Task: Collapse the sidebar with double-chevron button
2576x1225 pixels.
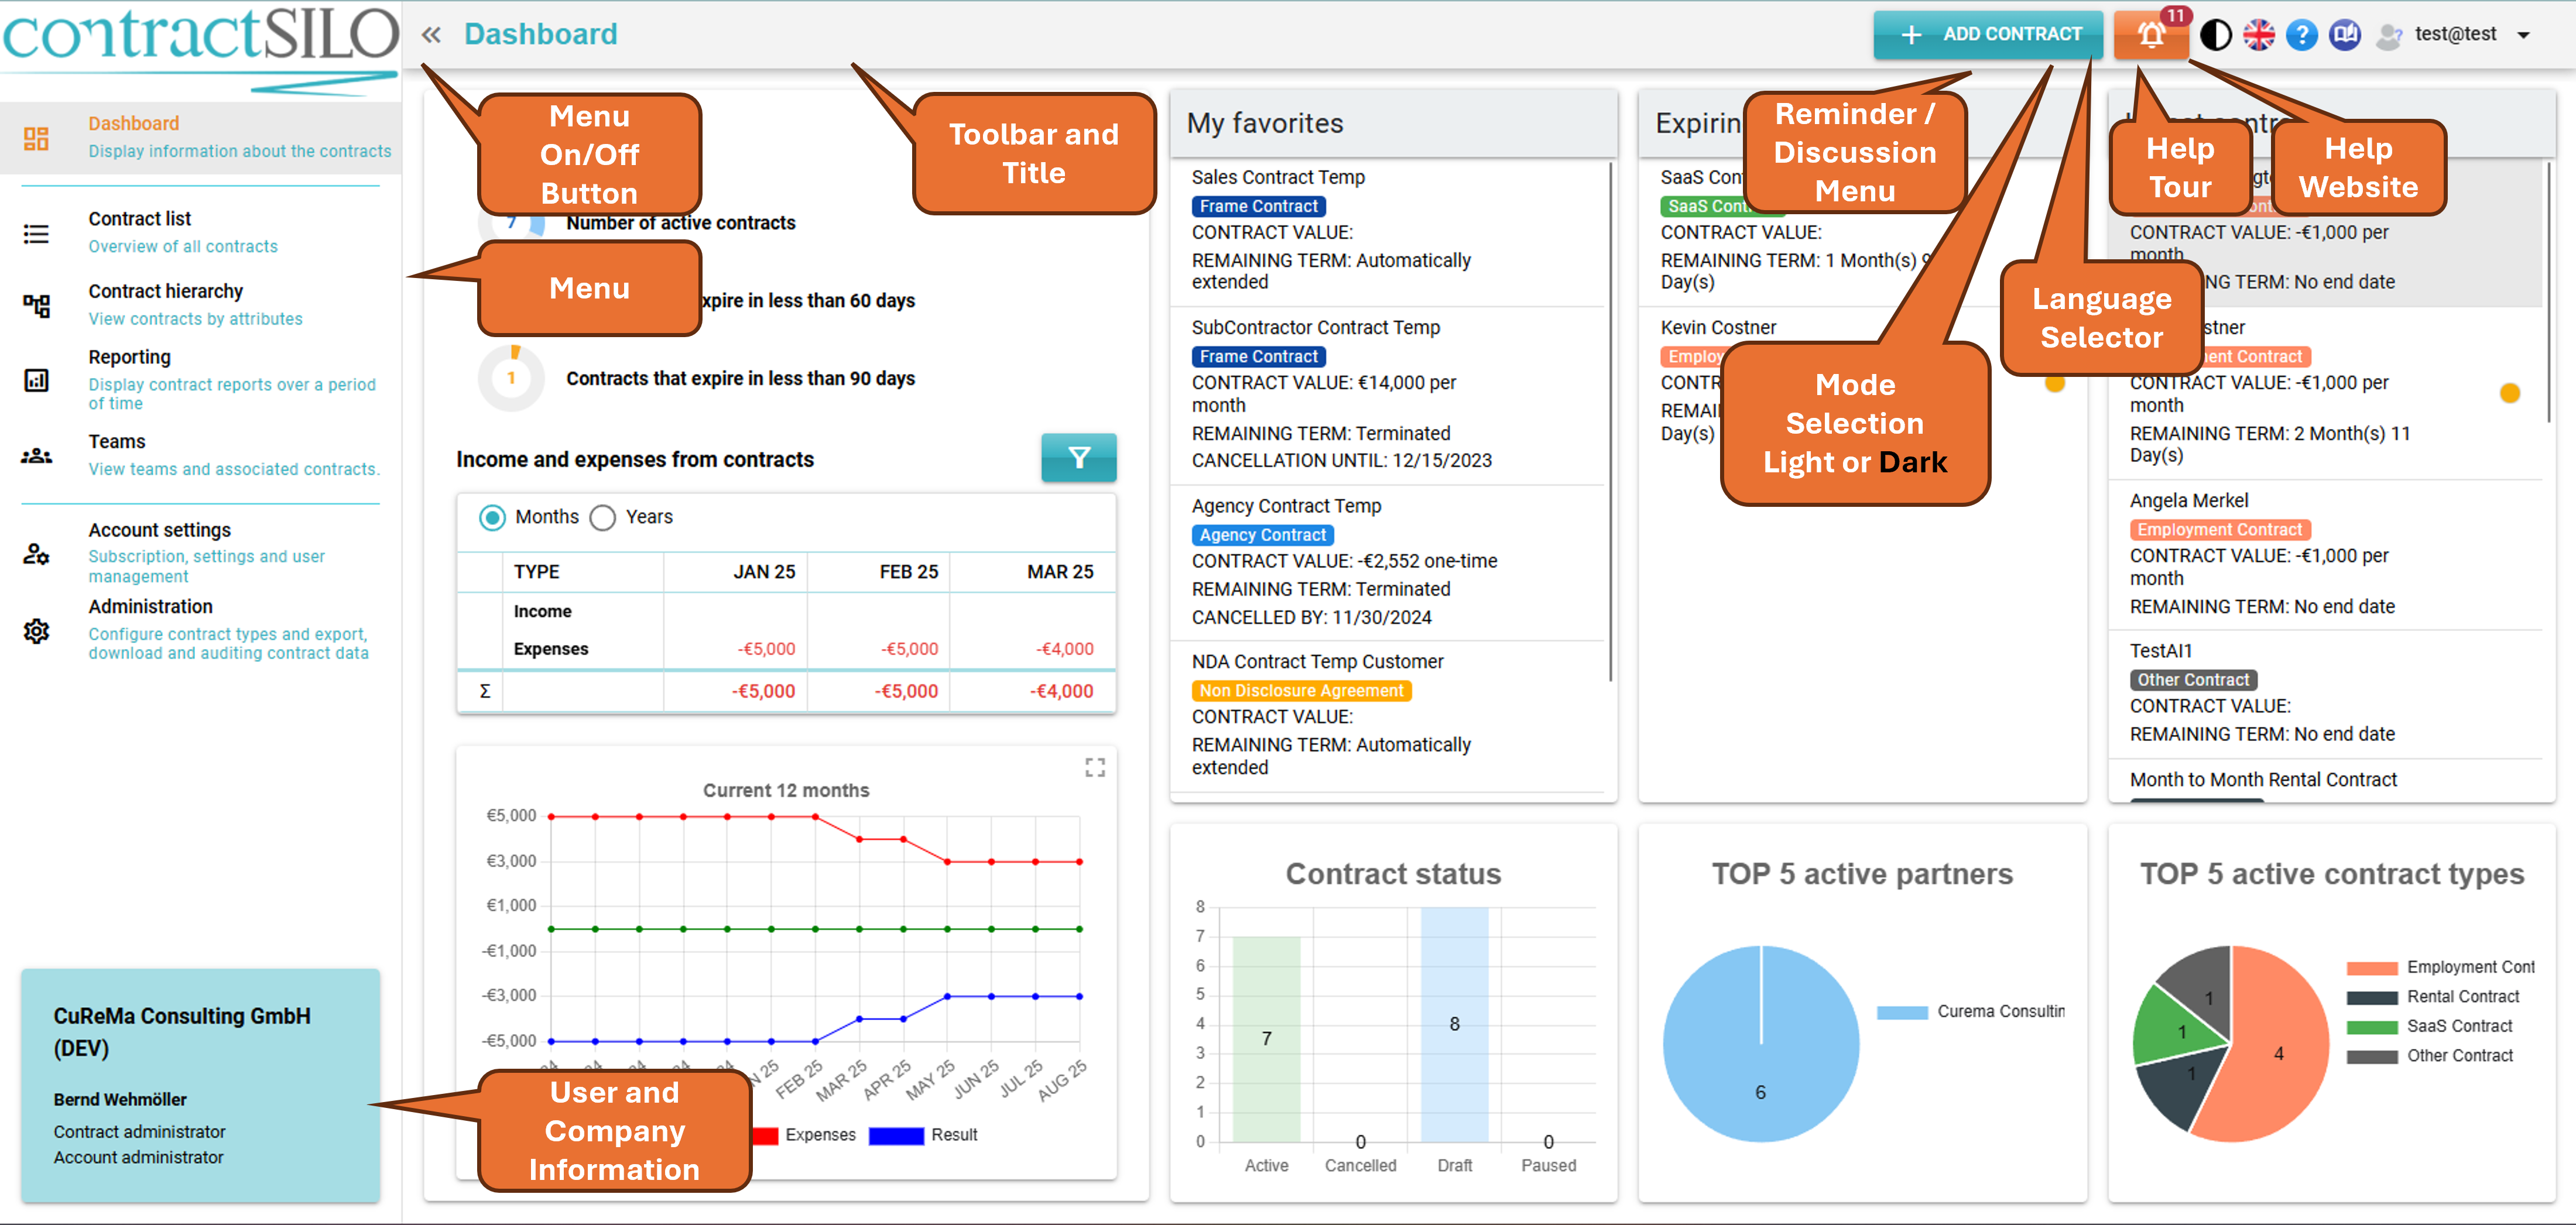Action: 431,35
